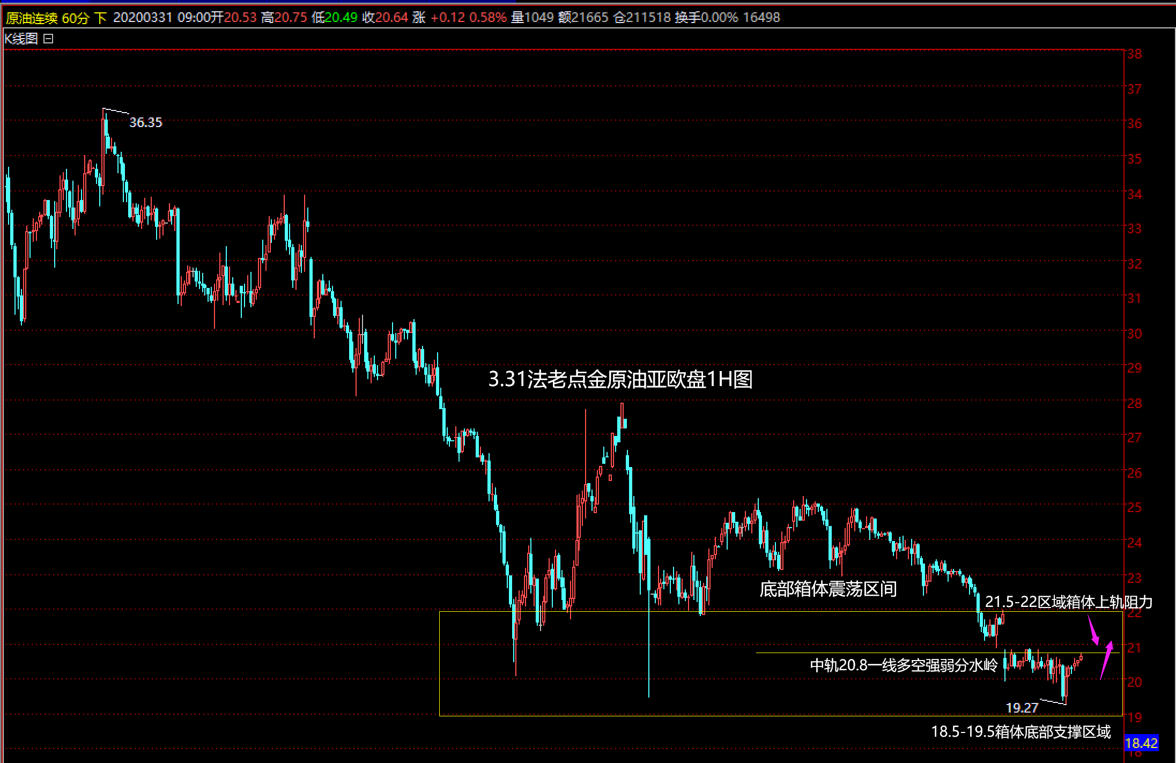
Task: Select the 21.5-22区域箱体上轨阻力 annotation
Action: 1068,602
